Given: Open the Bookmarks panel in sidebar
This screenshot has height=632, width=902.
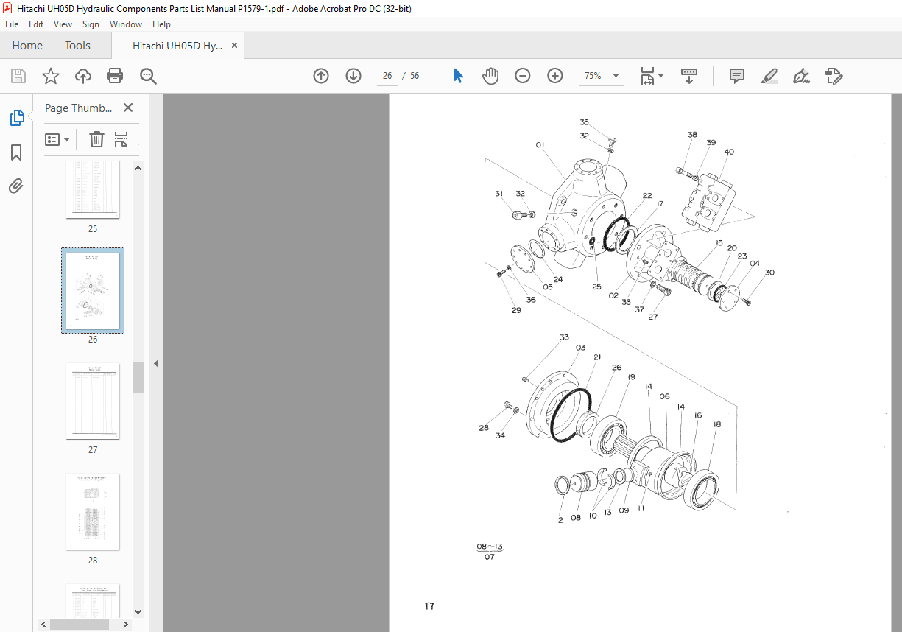Looking at the screenshot, I should [x=16, y=152].
